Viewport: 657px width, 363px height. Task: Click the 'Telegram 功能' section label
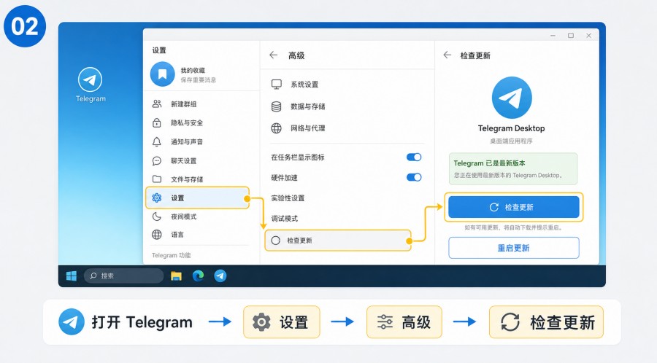coord(171,255)
